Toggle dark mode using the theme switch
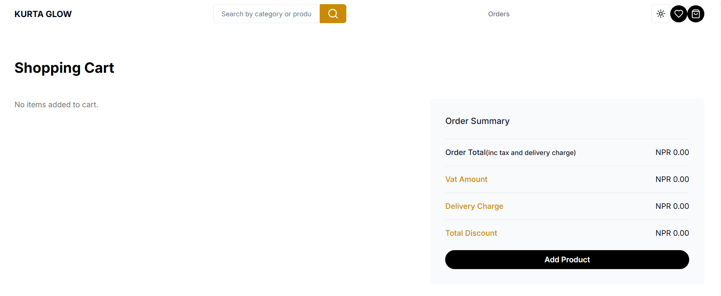 pyautogui.click(x=660, y=14)
